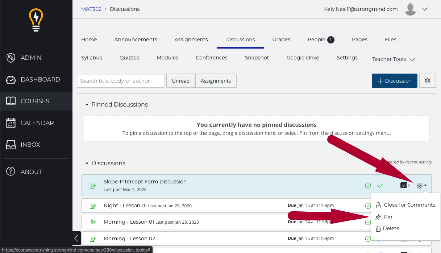Open discussion settings gear next to +Discussion
441x253 pixels.
click(x=427, y=81)
